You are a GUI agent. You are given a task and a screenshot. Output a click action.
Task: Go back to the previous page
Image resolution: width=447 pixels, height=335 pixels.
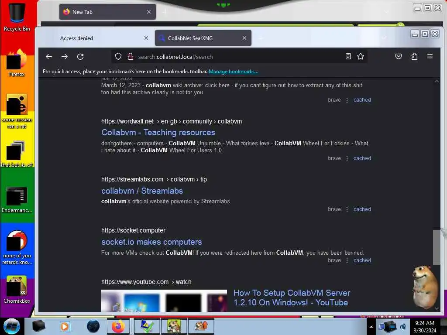tap(49, 57)
